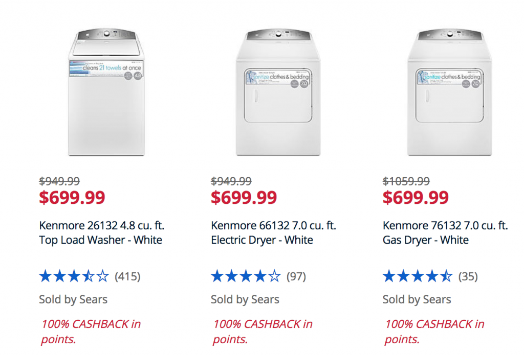524x356 pixels.
Task: Open the (35) reviews count
Action: 468,277
